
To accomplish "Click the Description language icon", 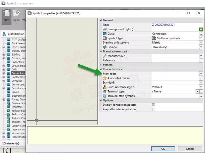I will (105, 29).
